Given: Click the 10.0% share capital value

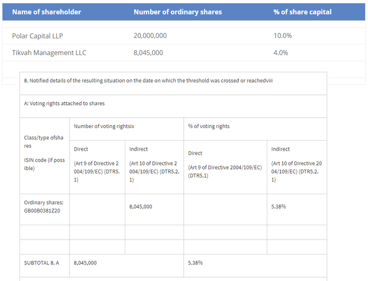Looking at the screenshot, I should click(282, 36).
